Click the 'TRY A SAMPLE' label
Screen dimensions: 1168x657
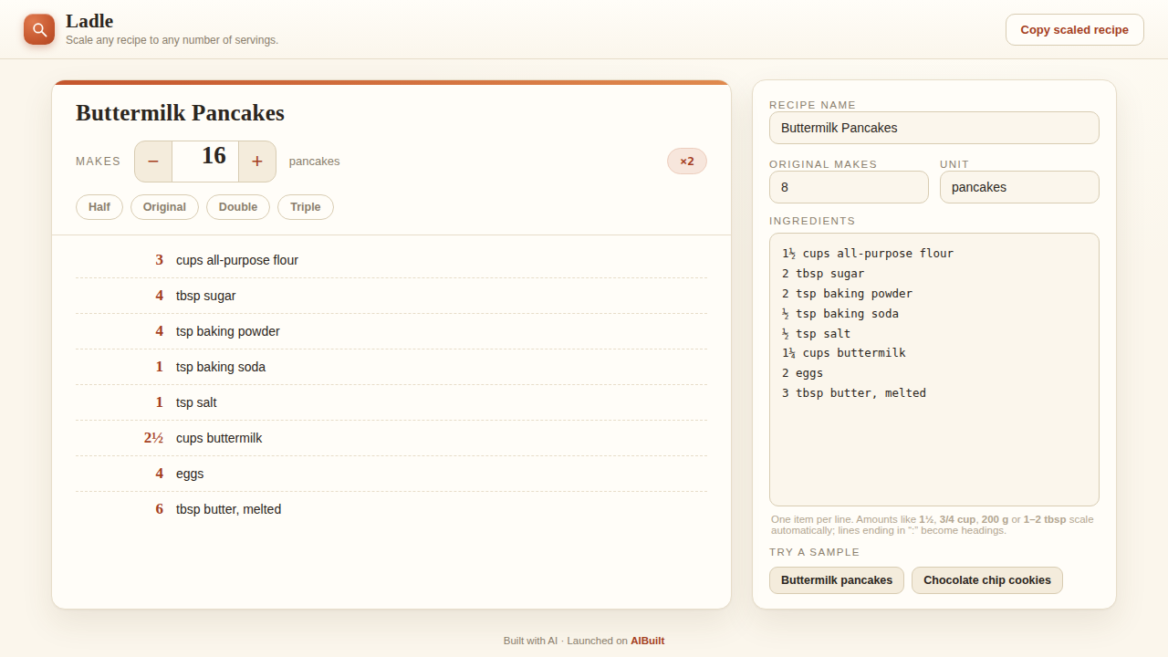814,552
